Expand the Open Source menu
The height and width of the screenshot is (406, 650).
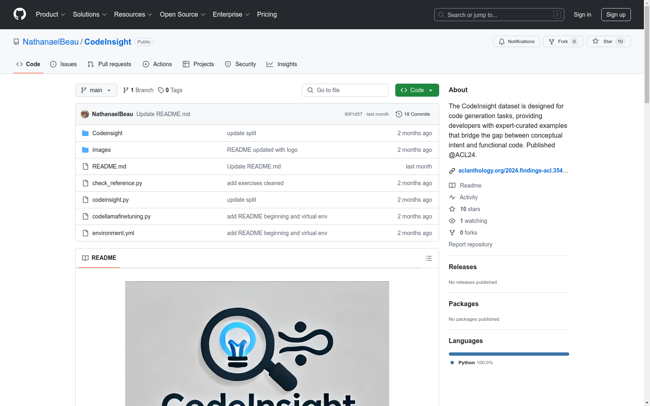click(183, 15)
